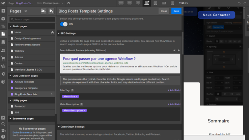Viewport: 249px width, 140px height.
Task: Create a new page
Action: pos(51,11)
